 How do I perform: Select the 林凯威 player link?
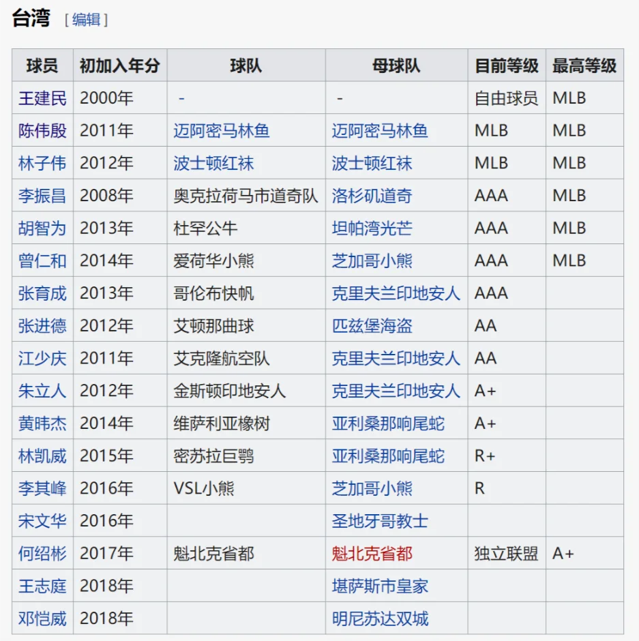[42, 456]
